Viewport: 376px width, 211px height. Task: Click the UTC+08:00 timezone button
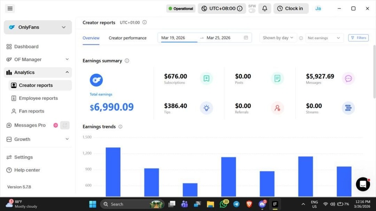point(221,9)
